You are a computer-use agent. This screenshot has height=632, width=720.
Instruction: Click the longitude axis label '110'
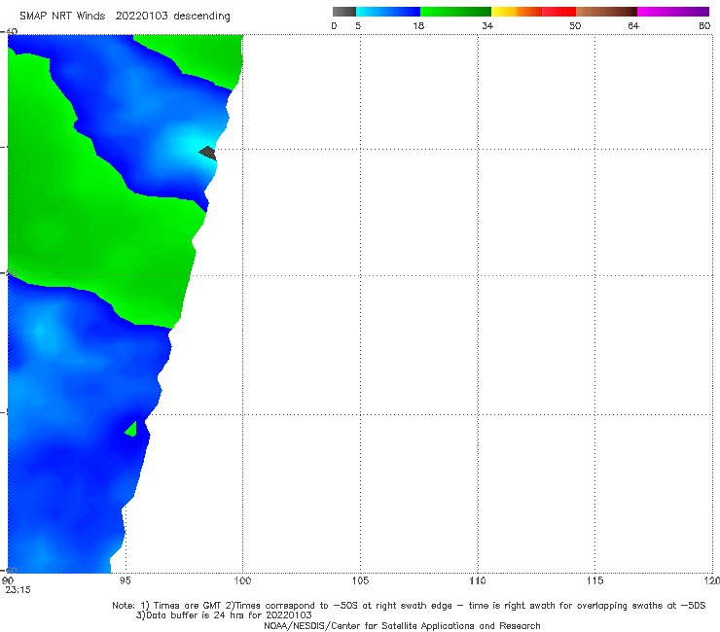click(x=478, y=581)
